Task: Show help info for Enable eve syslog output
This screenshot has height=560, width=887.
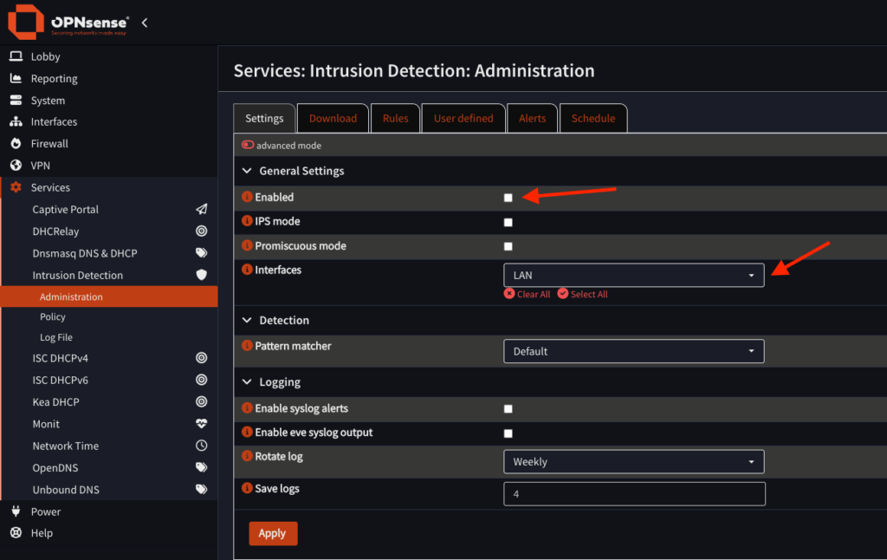Action: (x=247, y=432)
